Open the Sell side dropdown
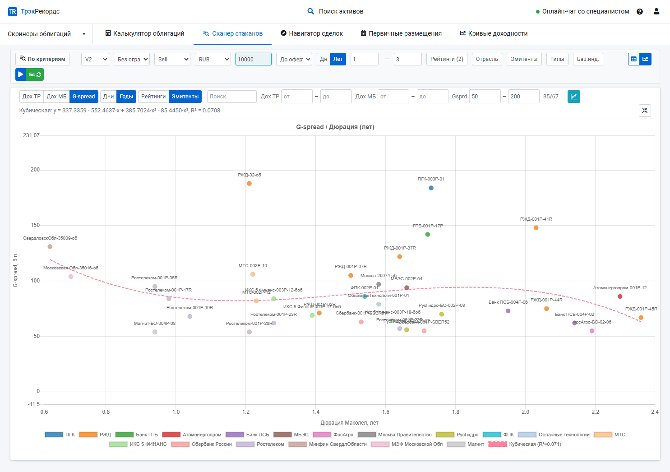This screenshot has height=472, width=670. point(172,59)
